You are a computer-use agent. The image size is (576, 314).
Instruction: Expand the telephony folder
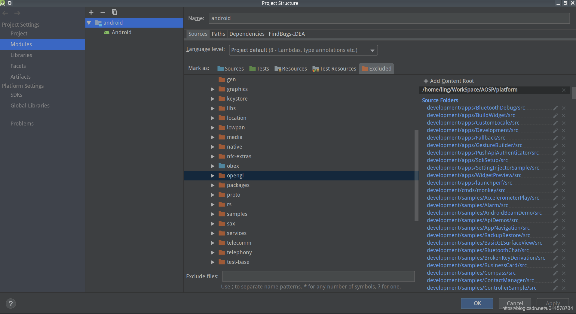[x=213, y=252]
